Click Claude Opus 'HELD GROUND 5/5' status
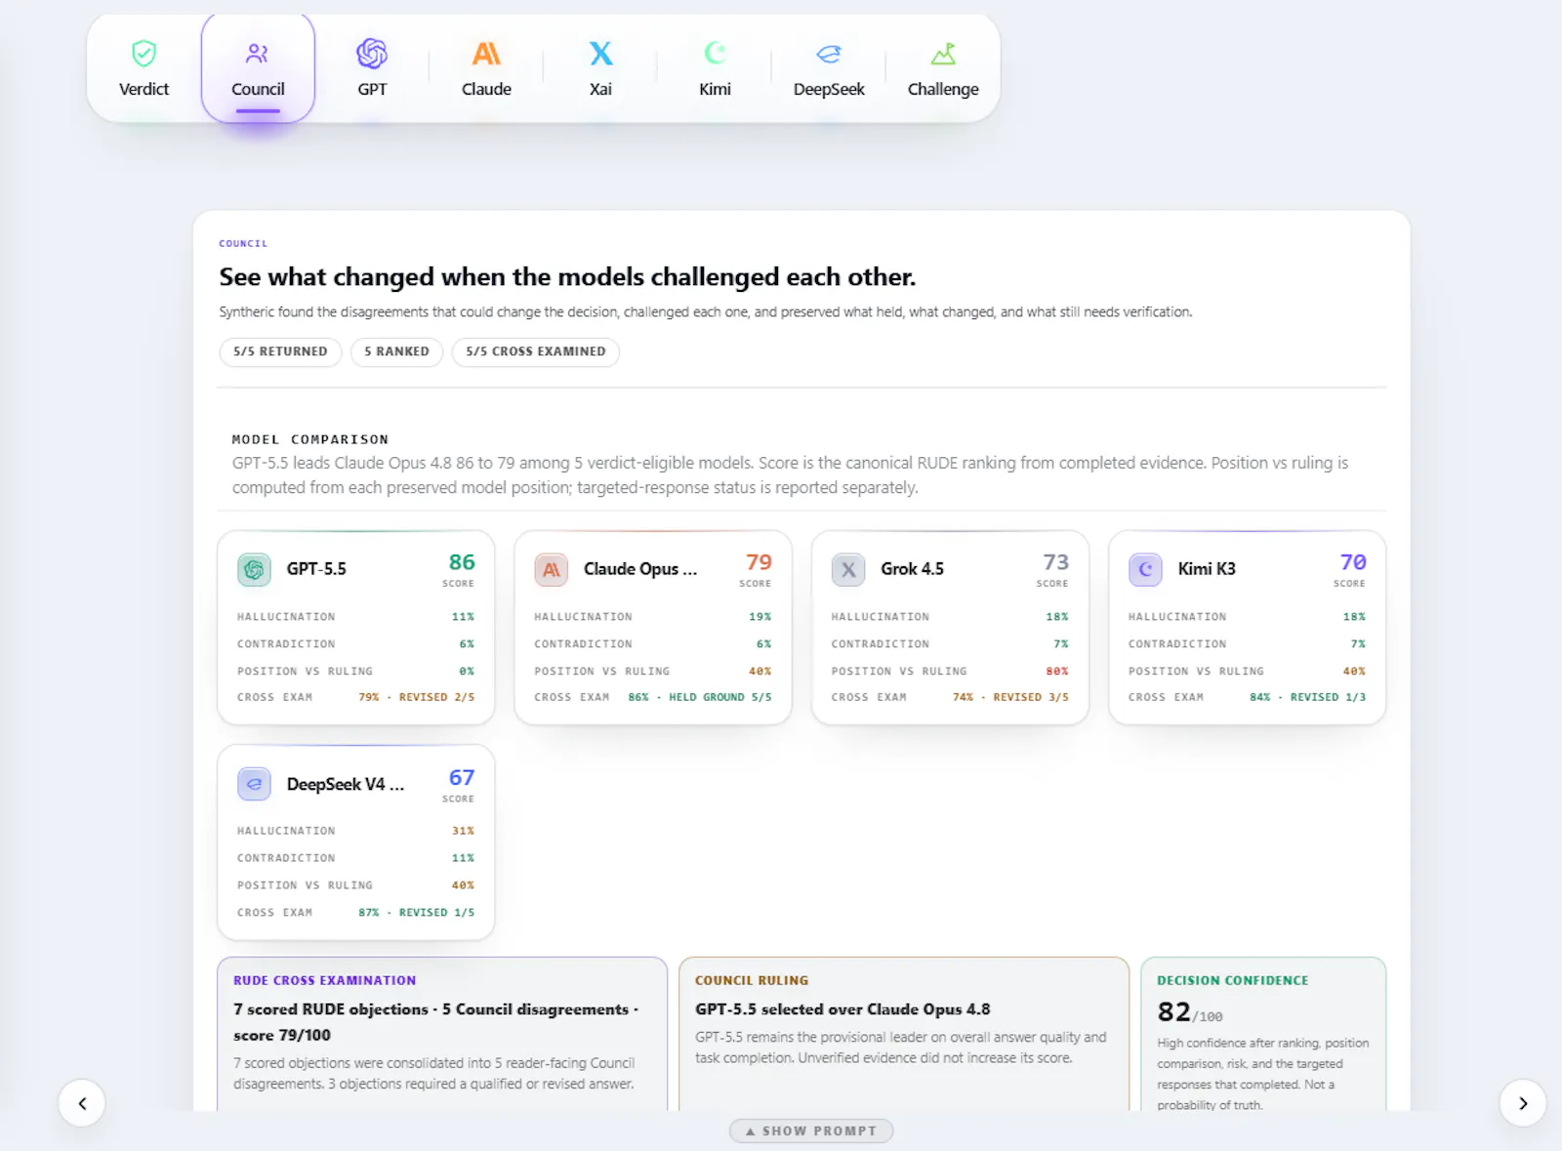 click(x=720, y=697)
